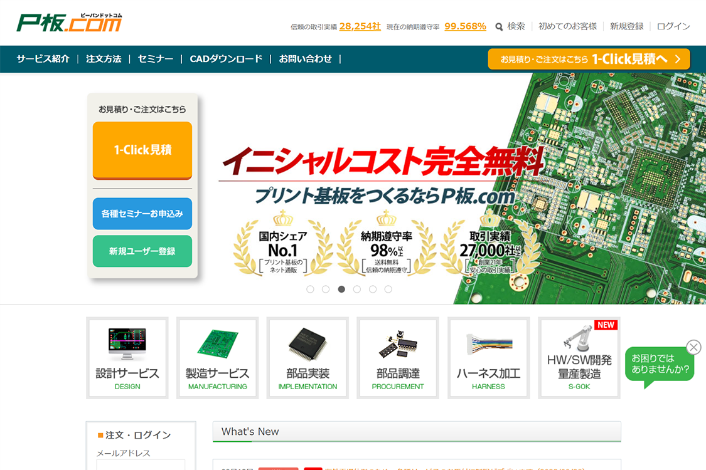Click the P板.com logo
The height and width of the screenshot is (470, 706).
(x=69, y=23)
